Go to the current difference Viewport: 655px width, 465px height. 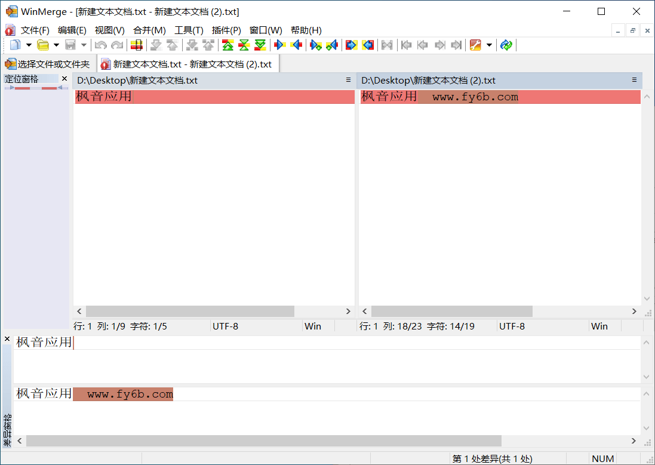point(244,45)
